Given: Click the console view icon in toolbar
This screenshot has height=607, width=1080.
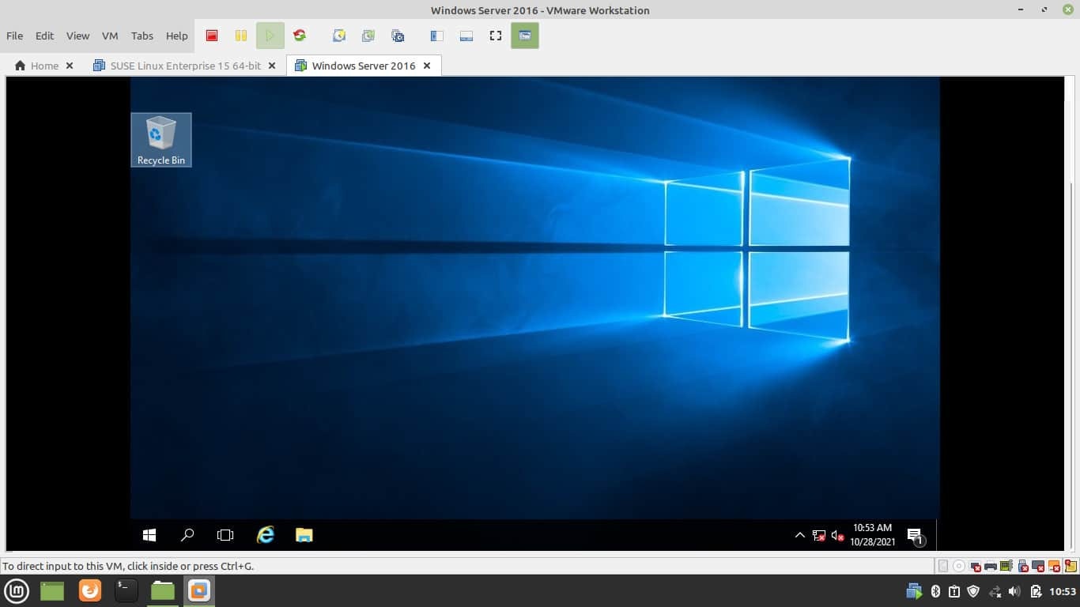Looking at the screenshot, I should click(x=525, y=36).
